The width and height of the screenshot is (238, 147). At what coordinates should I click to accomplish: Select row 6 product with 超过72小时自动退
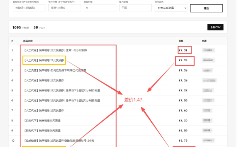tap(62, 101)
